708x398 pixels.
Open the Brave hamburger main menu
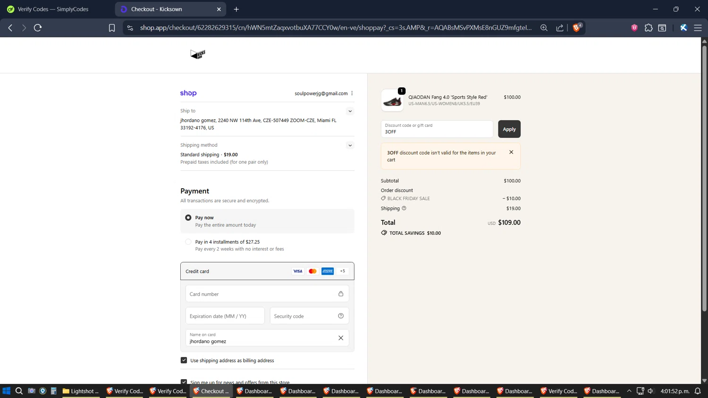pyautogui.click(x=698, y=28)
